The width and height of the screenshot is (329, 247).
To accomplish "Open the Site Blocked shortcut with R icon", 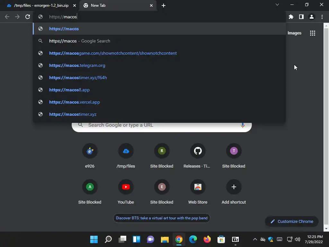I will coord(162,156).
